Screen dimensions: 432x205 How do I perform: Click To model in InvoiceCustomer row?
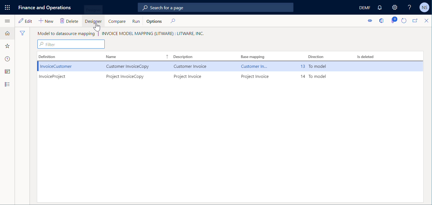coord(317,66)
